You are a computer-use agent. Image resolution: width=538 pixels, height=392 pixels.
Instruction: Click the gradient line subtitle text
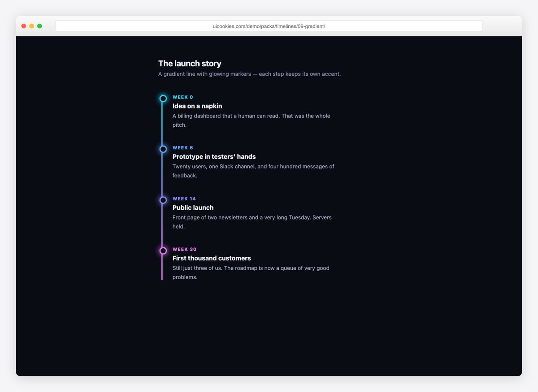249,74
